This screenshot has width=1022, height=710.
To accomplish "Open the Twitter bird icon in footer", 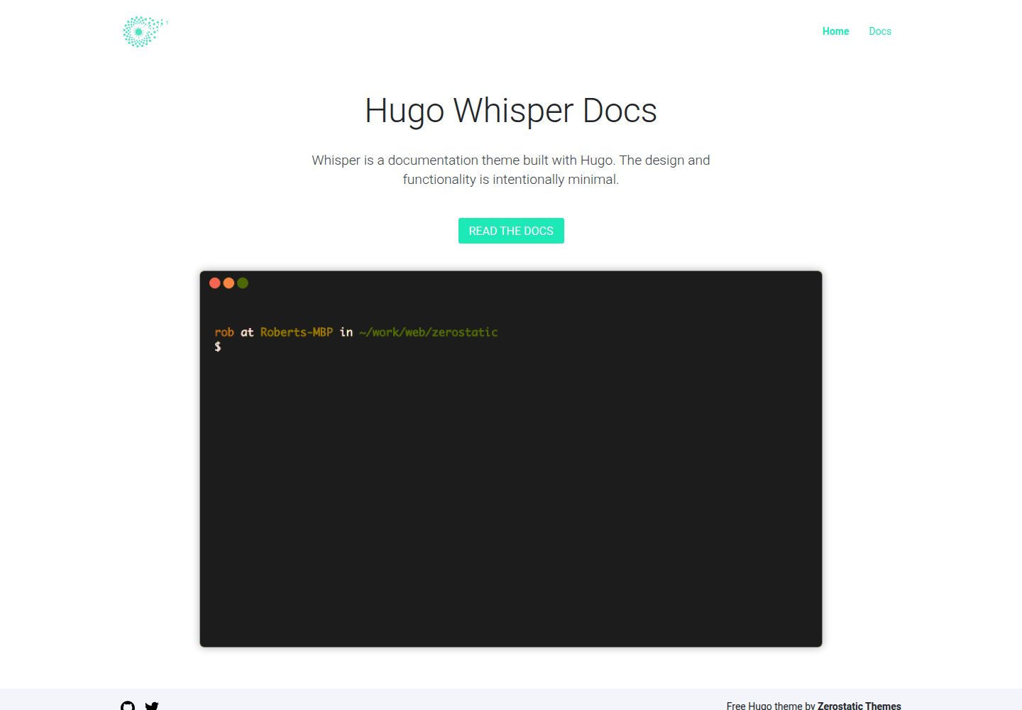I will (152, 706).
